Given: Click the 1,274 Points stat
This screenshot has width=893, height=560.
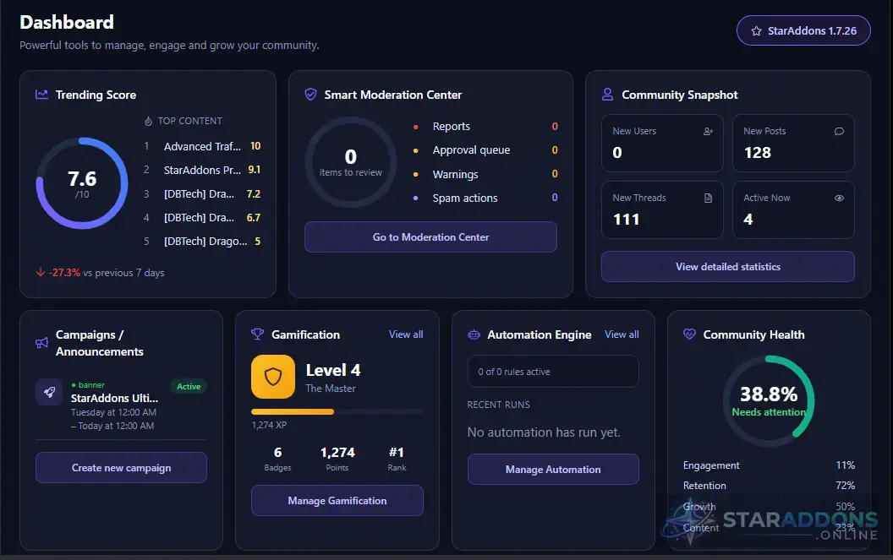Looking at the screenshot, I should [x=337, y=459].
